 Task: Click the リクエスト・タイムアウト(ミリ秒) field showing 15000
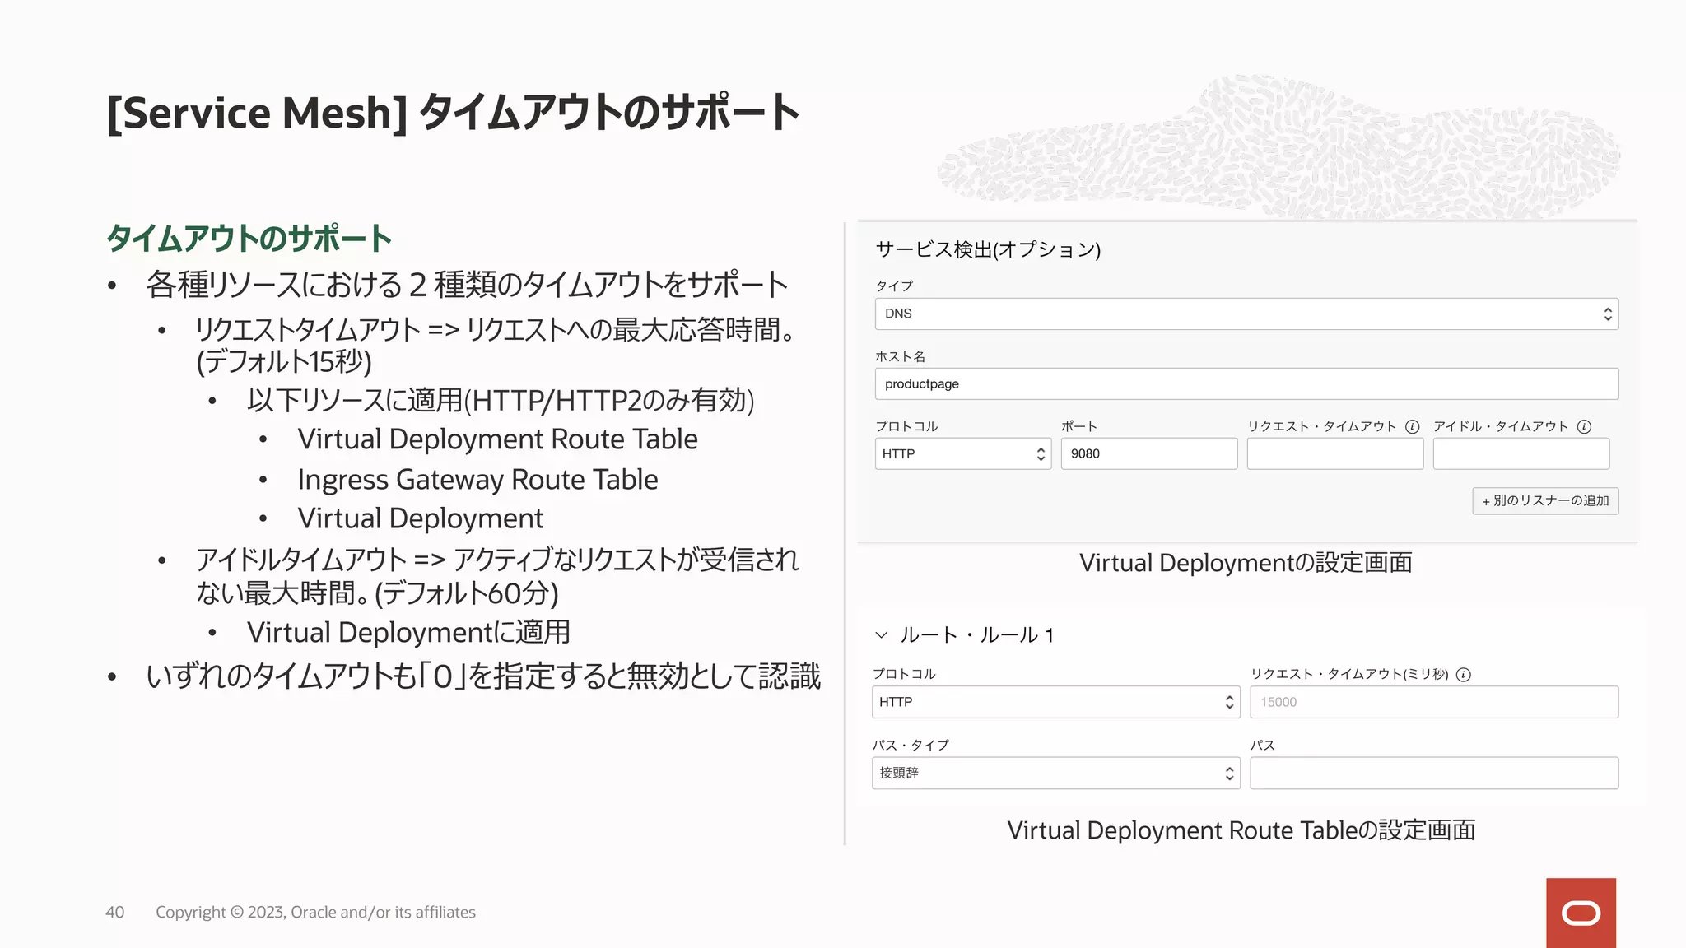pos(1434,702)
